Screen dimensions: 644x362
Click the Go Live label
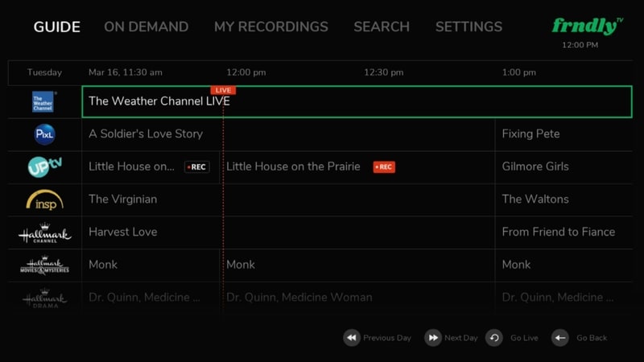pos(524,338)
